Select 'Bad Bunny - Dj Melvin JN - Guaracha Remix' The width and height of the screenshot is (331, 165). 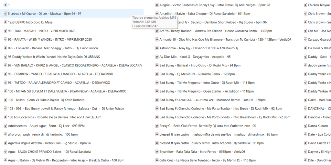pos(197,74)
